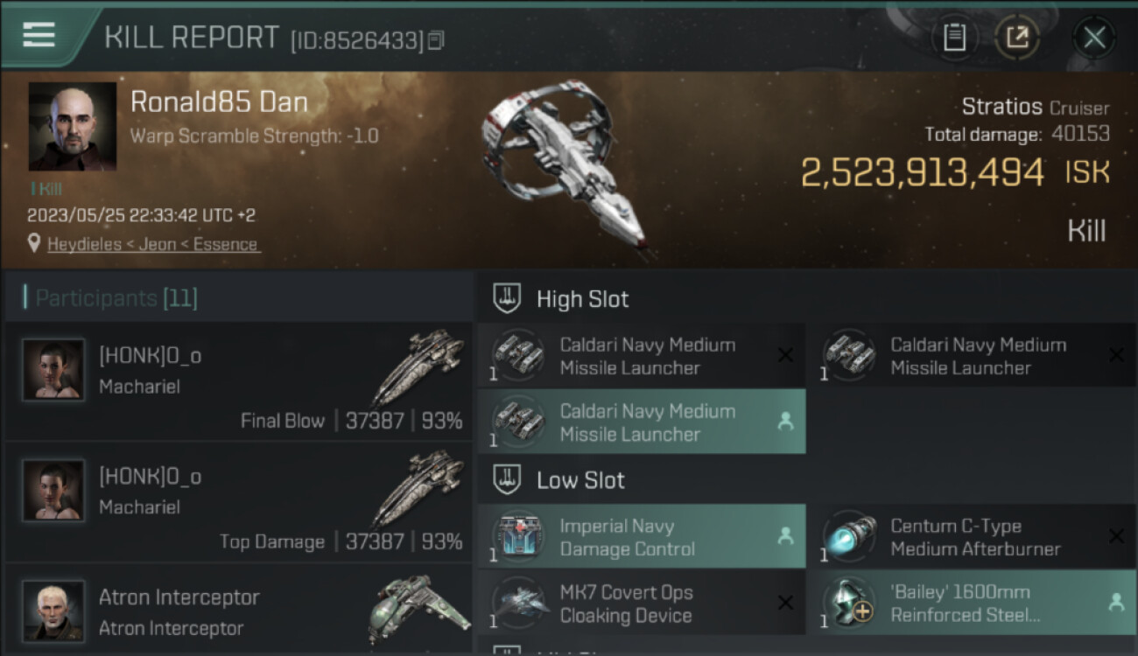View Ronald85 Dan's portrait
The image size is (1138, 656).
click(73, 127)
